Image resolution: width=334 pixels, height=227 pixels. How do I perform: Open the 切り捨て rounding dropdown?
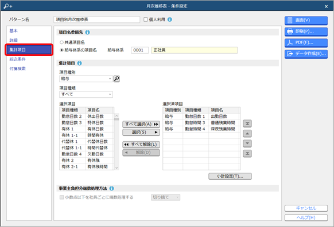click(x=165, y=197)
